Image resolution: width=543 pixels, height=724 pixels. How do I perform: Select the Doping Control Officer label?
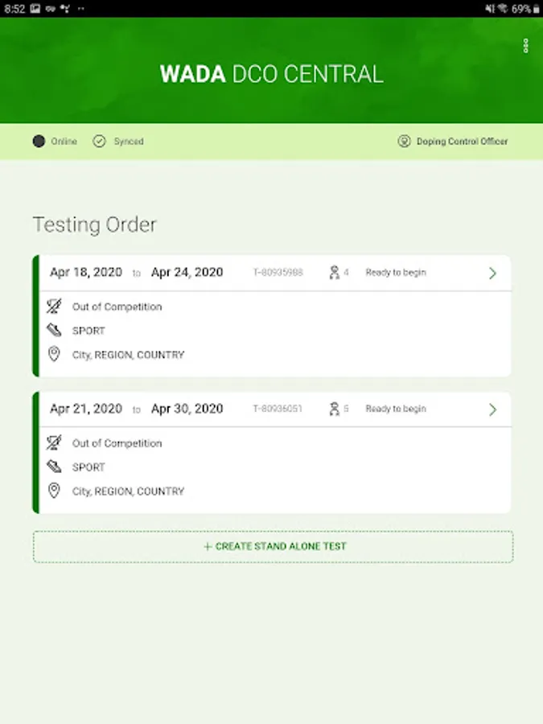(463, 142)
